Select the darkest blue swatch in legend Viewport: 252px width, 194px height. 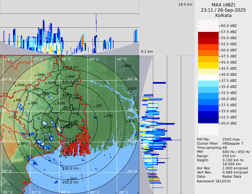click(208, 120)
